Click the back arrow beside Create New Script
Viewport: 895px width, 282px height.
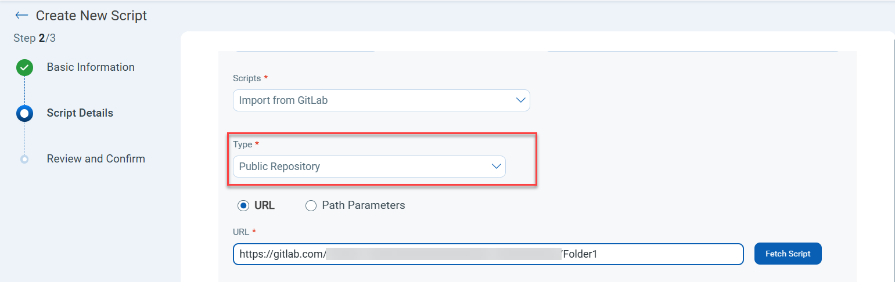tap(21, 16)
